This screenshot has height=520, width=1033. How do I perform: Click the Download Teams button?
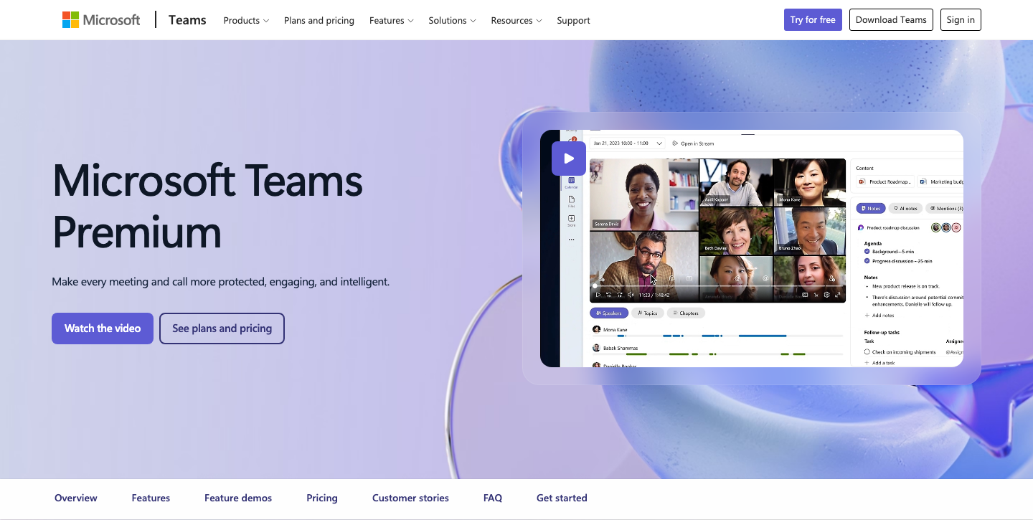(x=891, y=20)
